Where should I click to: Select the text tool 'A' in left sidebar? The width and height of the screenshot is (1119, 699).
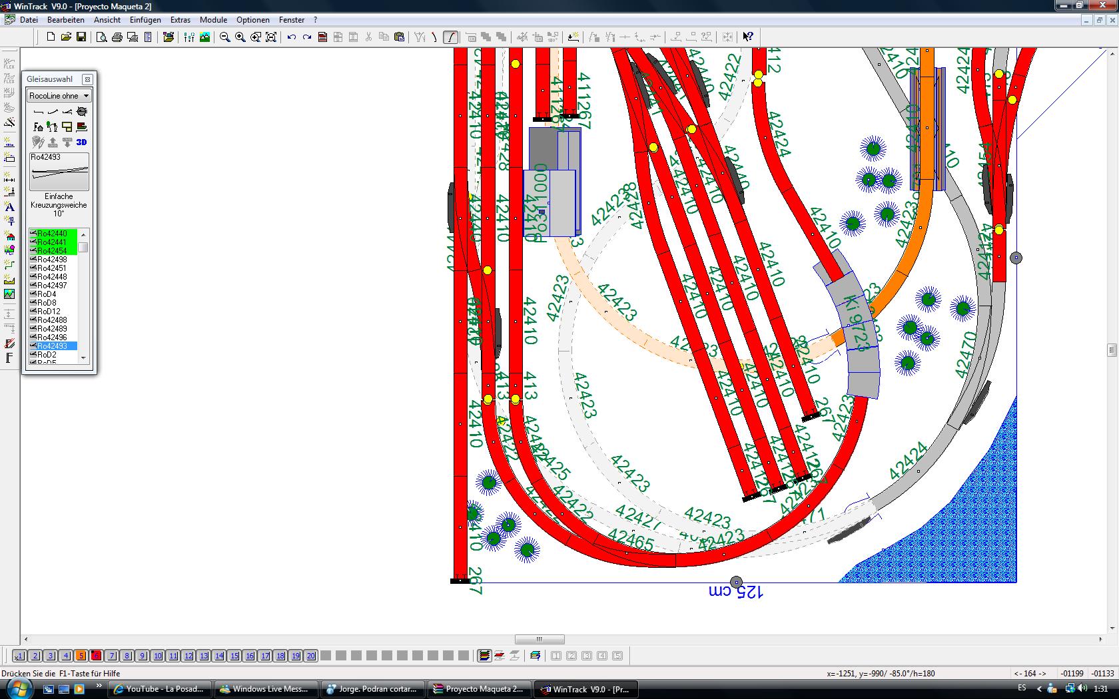(9, 207)
